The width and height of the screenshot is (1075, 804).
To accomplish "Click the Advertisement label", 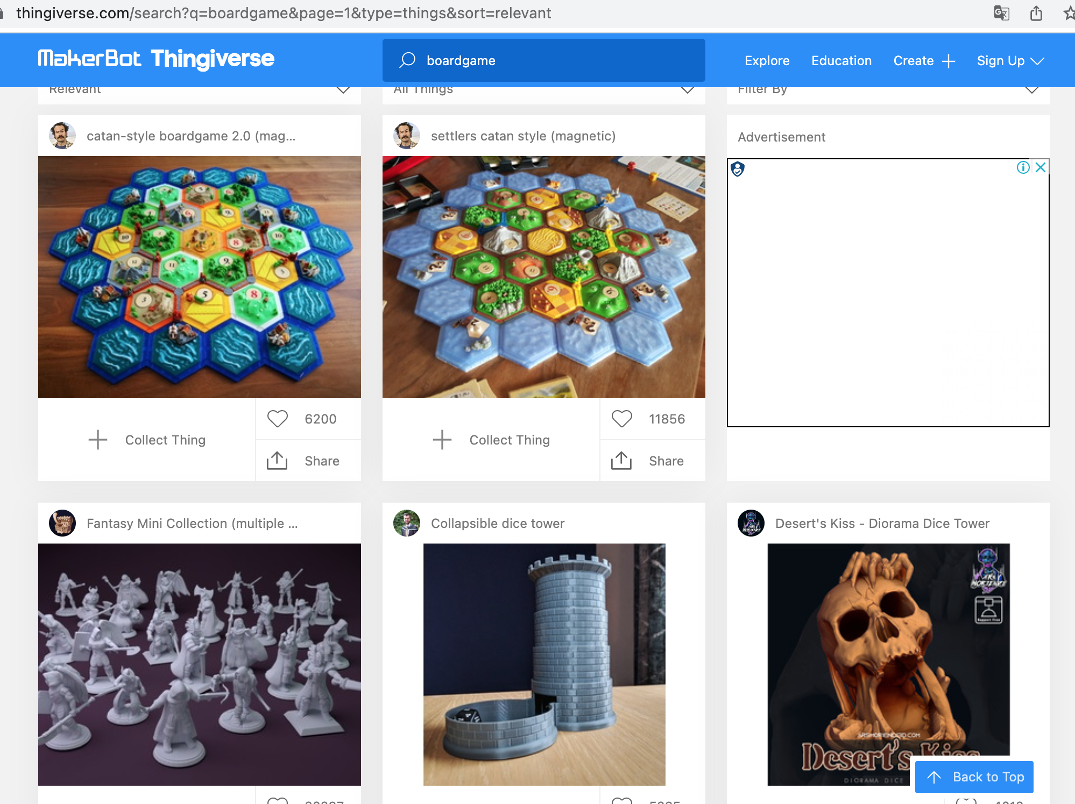I will click(x=781, y=137).
